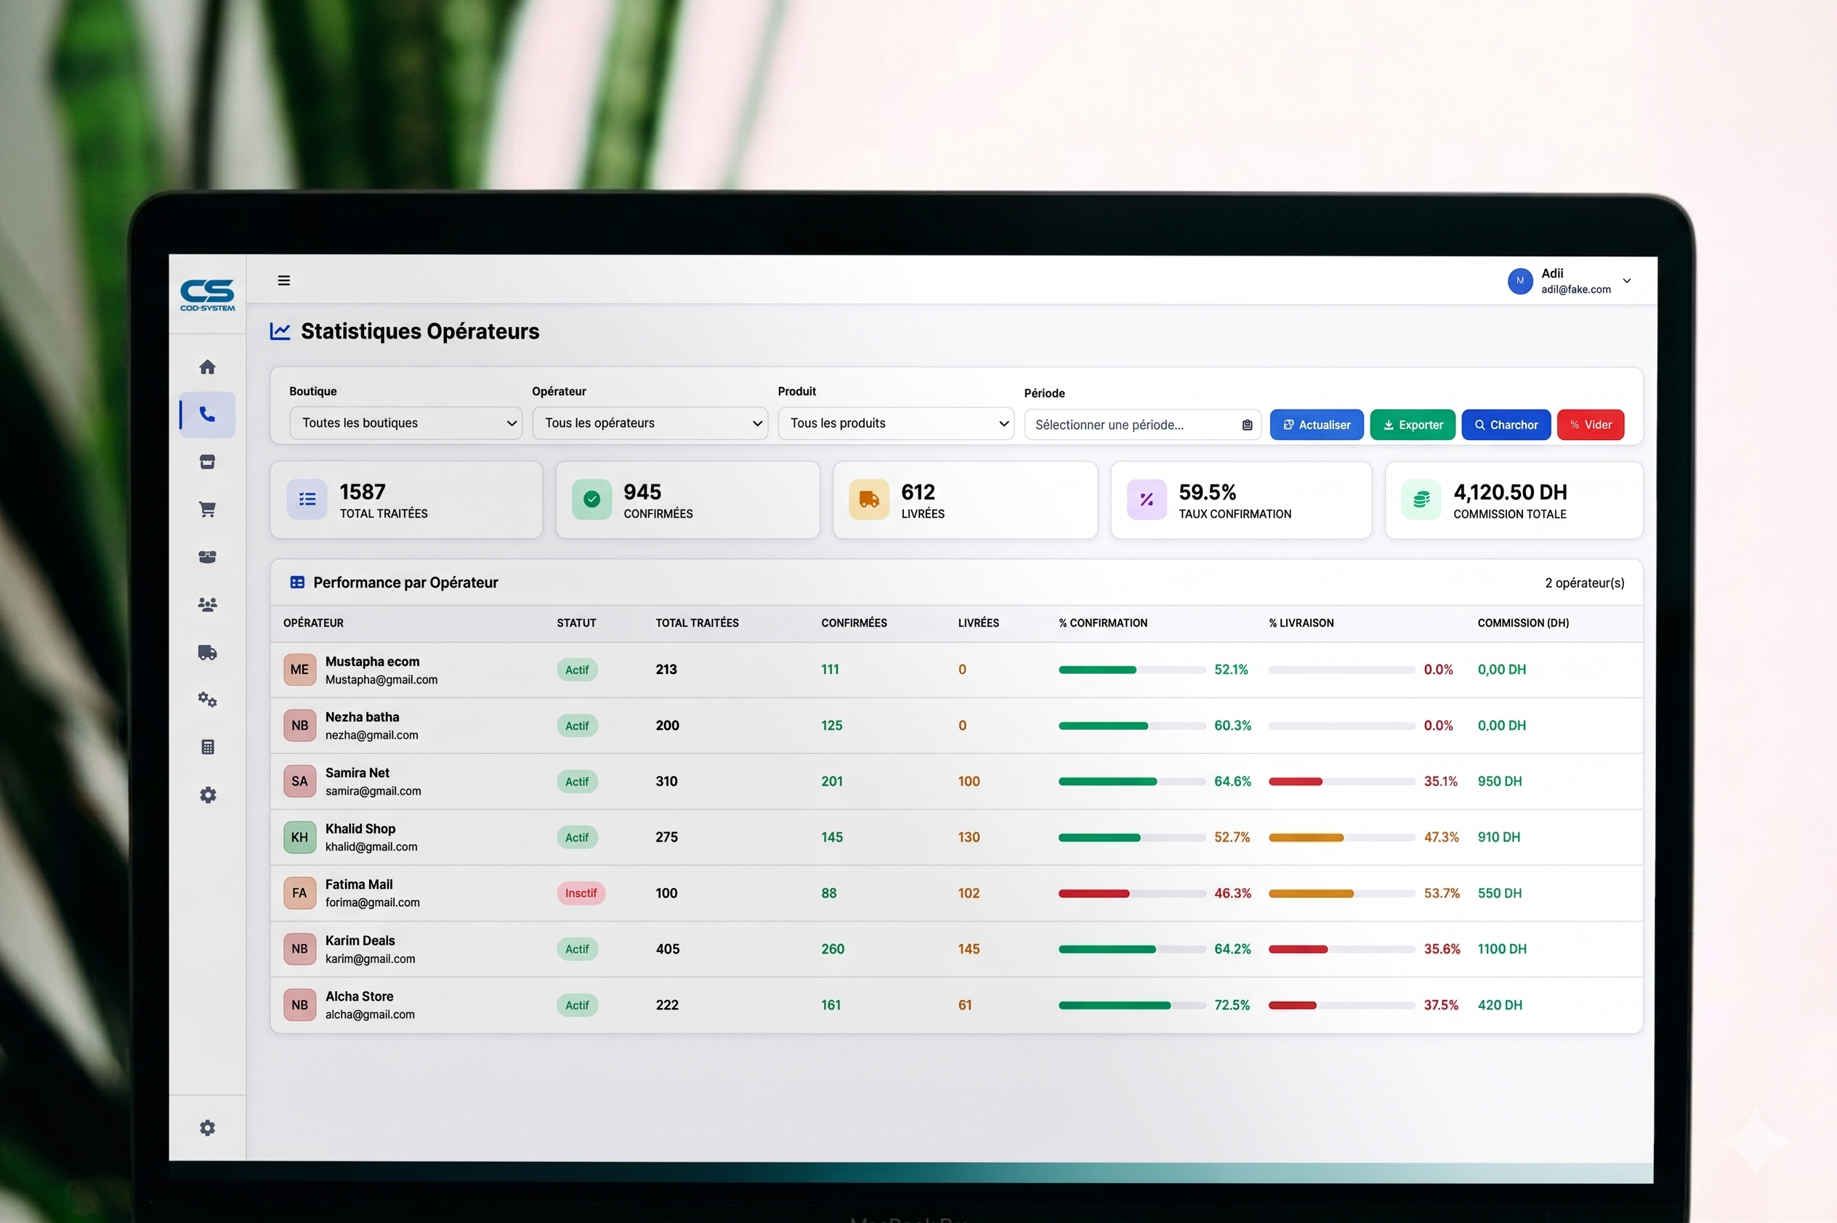Open the boxes icon in sidebar
Screen dimensions: 1837x1223
pyautogui.click(x=208, y=557)
